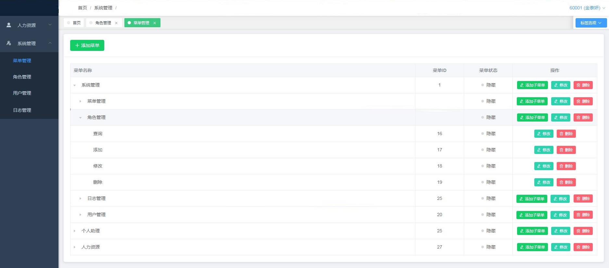This screenshot has width=609, height=268.
Task: Switch to the 首页 tab
Action: point(74,23)
